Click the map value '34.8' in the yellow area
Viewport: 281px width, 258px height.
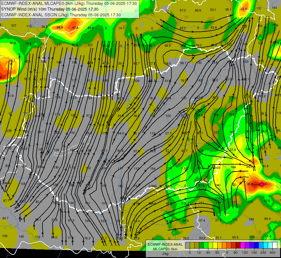pyautogui.click(x=244, y=9)
